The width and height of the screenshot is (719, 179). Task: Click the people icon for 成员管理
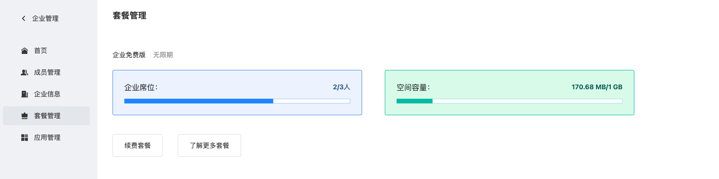click(x=25, y=72)
